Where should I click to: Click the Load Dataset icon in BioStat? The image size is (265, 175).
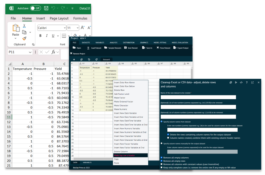point(88,48)
